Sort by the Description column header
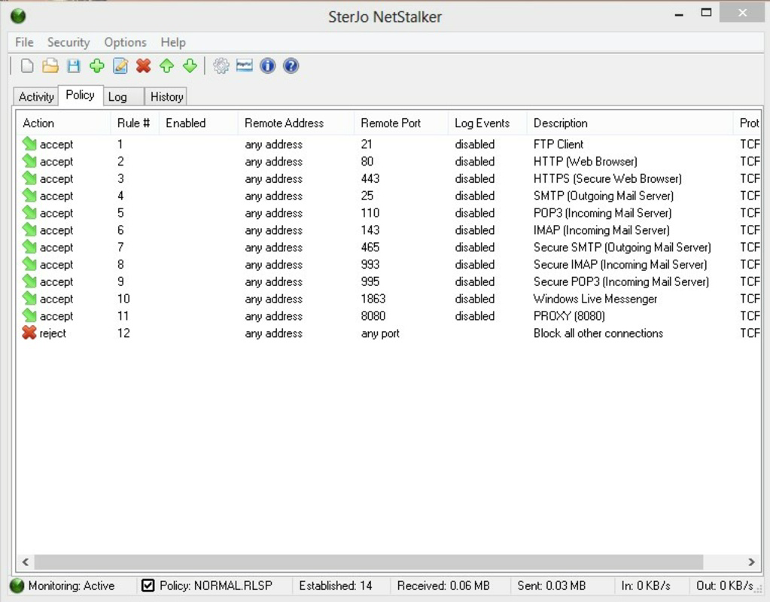 pos(629,123)
